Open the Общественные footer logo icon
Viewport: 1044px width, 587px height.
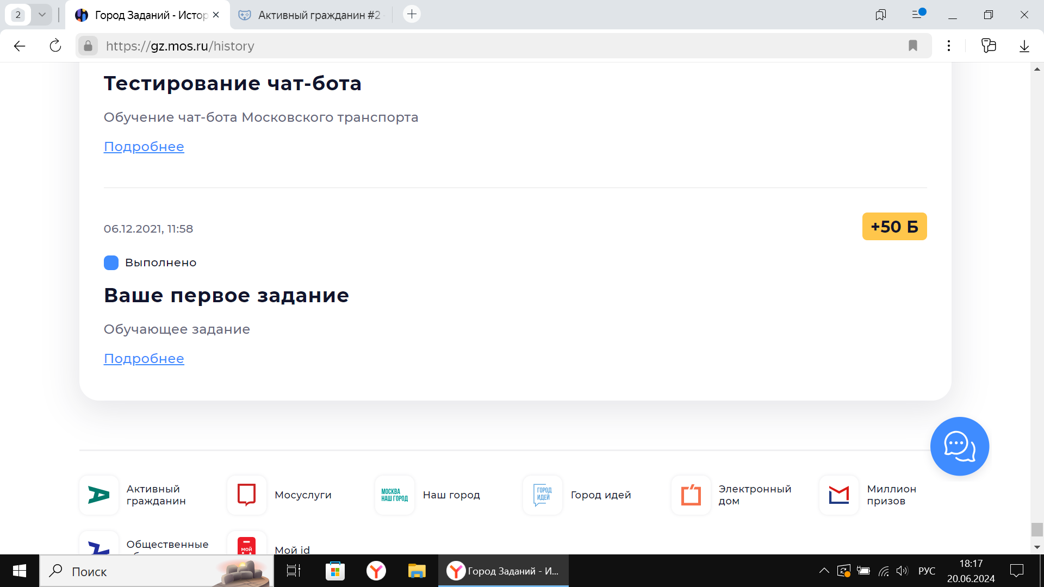click(99, 544)
